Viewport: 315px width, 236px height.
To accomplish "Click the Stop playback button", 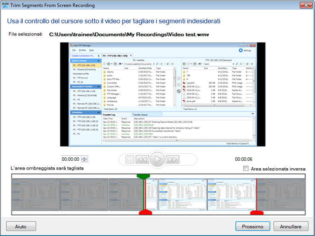I will coord(129,160).
